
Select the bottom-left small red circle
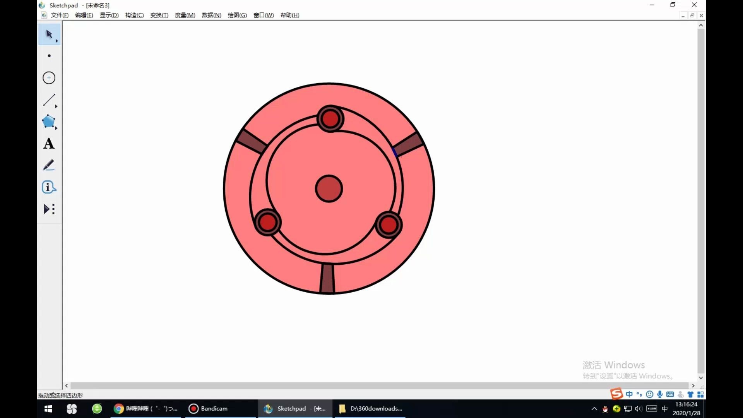[x=267, y=222]
